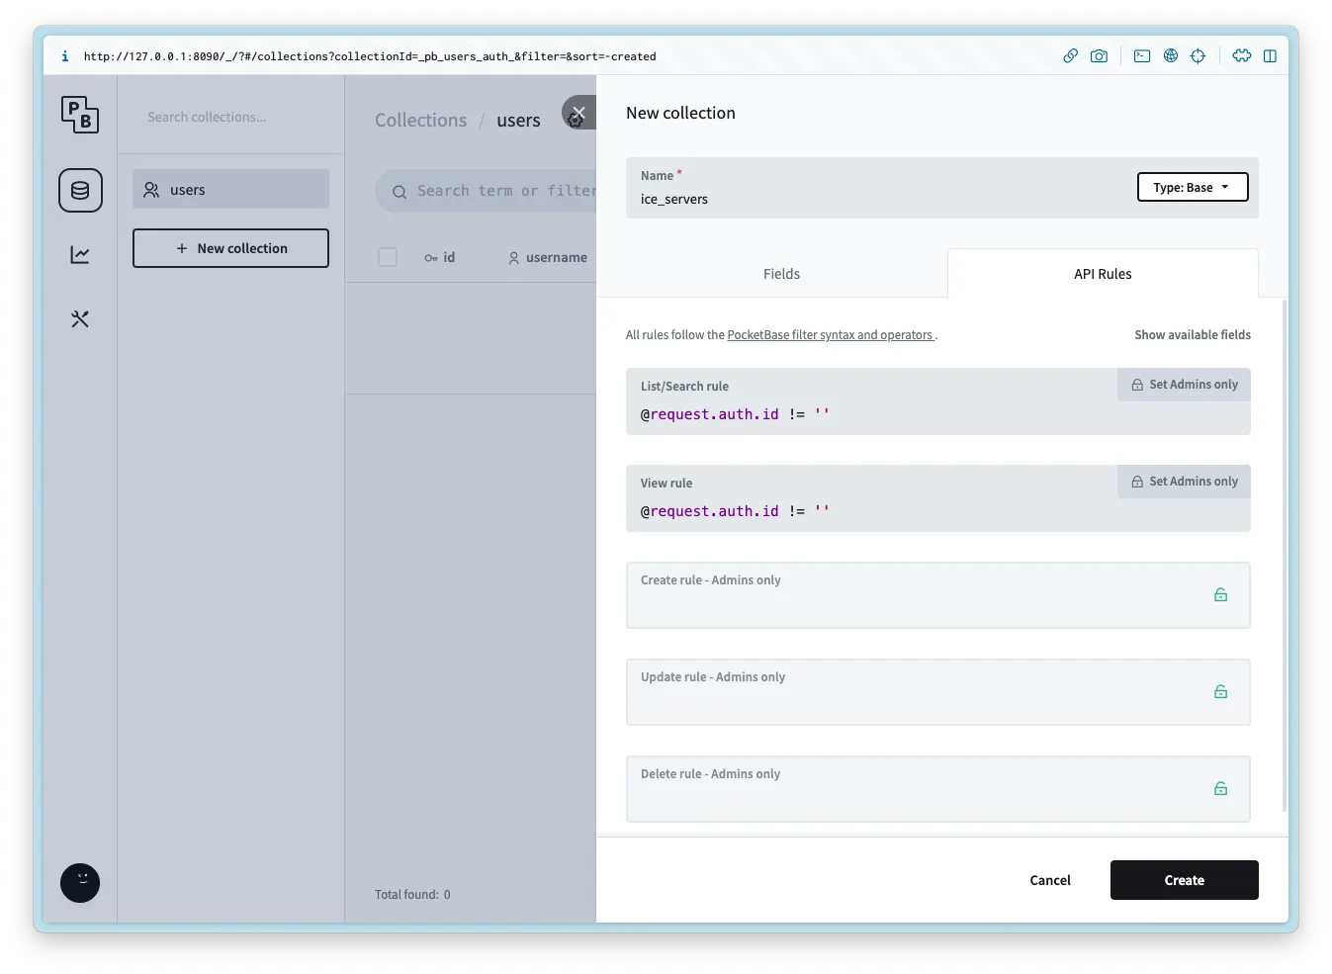Screen dimensions: 1332x974
Task: Unlock the Create rule lock icon
Action: [x=1220, y=595]
